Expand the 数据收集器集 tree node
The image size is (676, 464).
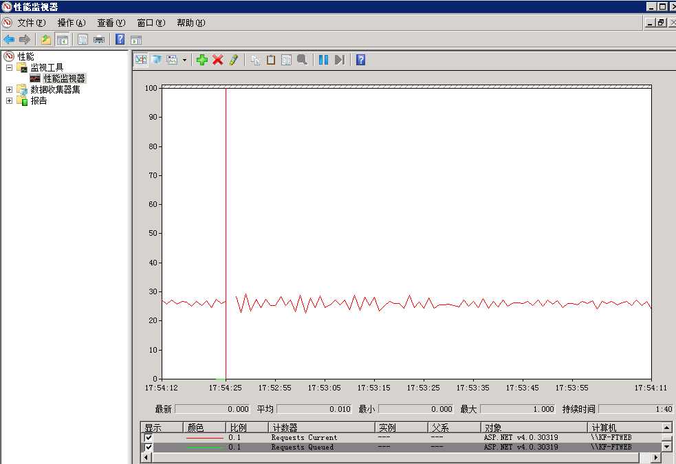tap(10, 89)
